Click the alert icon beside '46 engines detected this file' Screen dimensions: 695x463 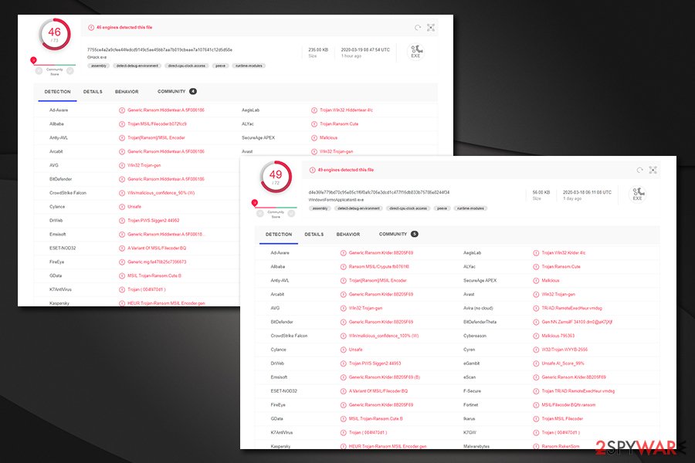91,28
